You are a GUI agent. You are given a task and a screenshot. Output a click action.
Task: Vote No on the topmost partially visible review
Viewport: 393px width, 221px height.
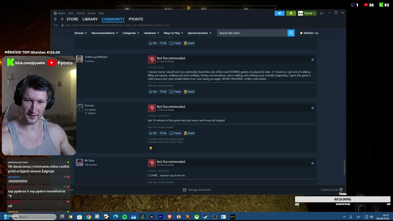click(x=163, y=43)
